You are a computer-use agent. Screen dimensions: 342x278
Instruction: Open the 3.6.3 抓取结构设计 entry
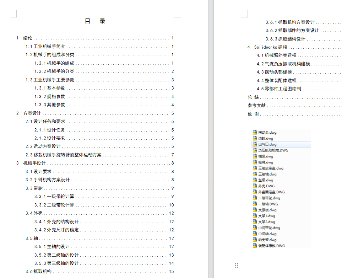pos(304,39)
